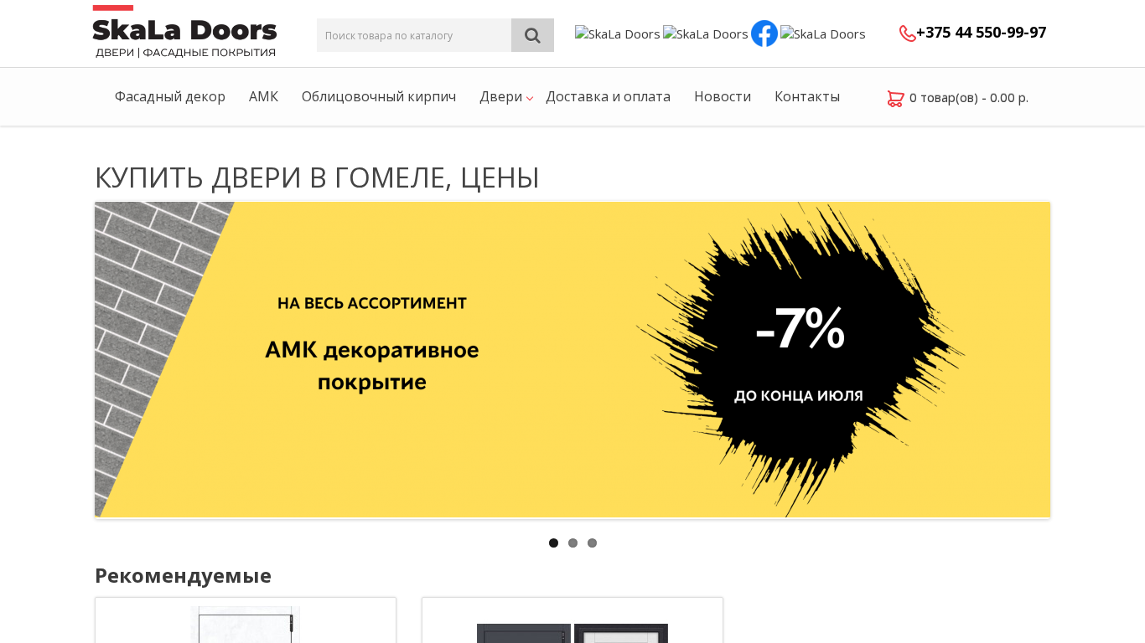Focus the Поиск товара по каталогу field
The image size is (1145, 643).
point(414,35)
